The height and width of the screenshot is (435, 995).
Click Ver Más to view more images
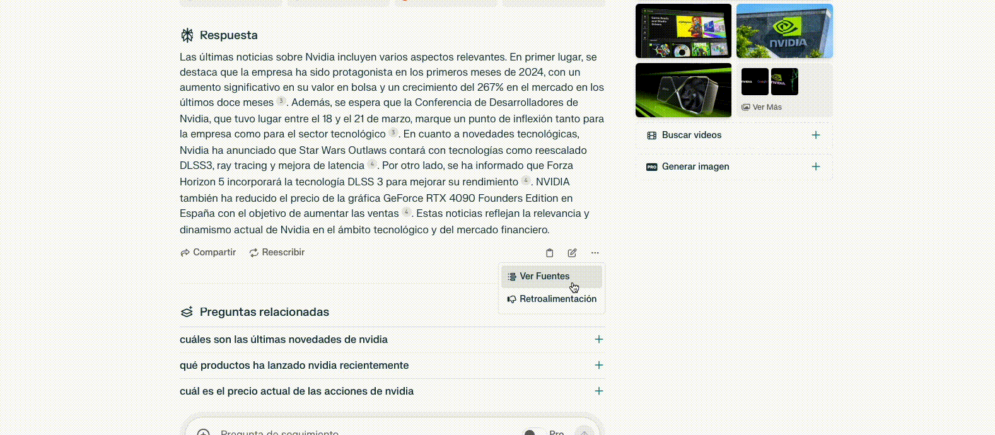tap(762, 107)
